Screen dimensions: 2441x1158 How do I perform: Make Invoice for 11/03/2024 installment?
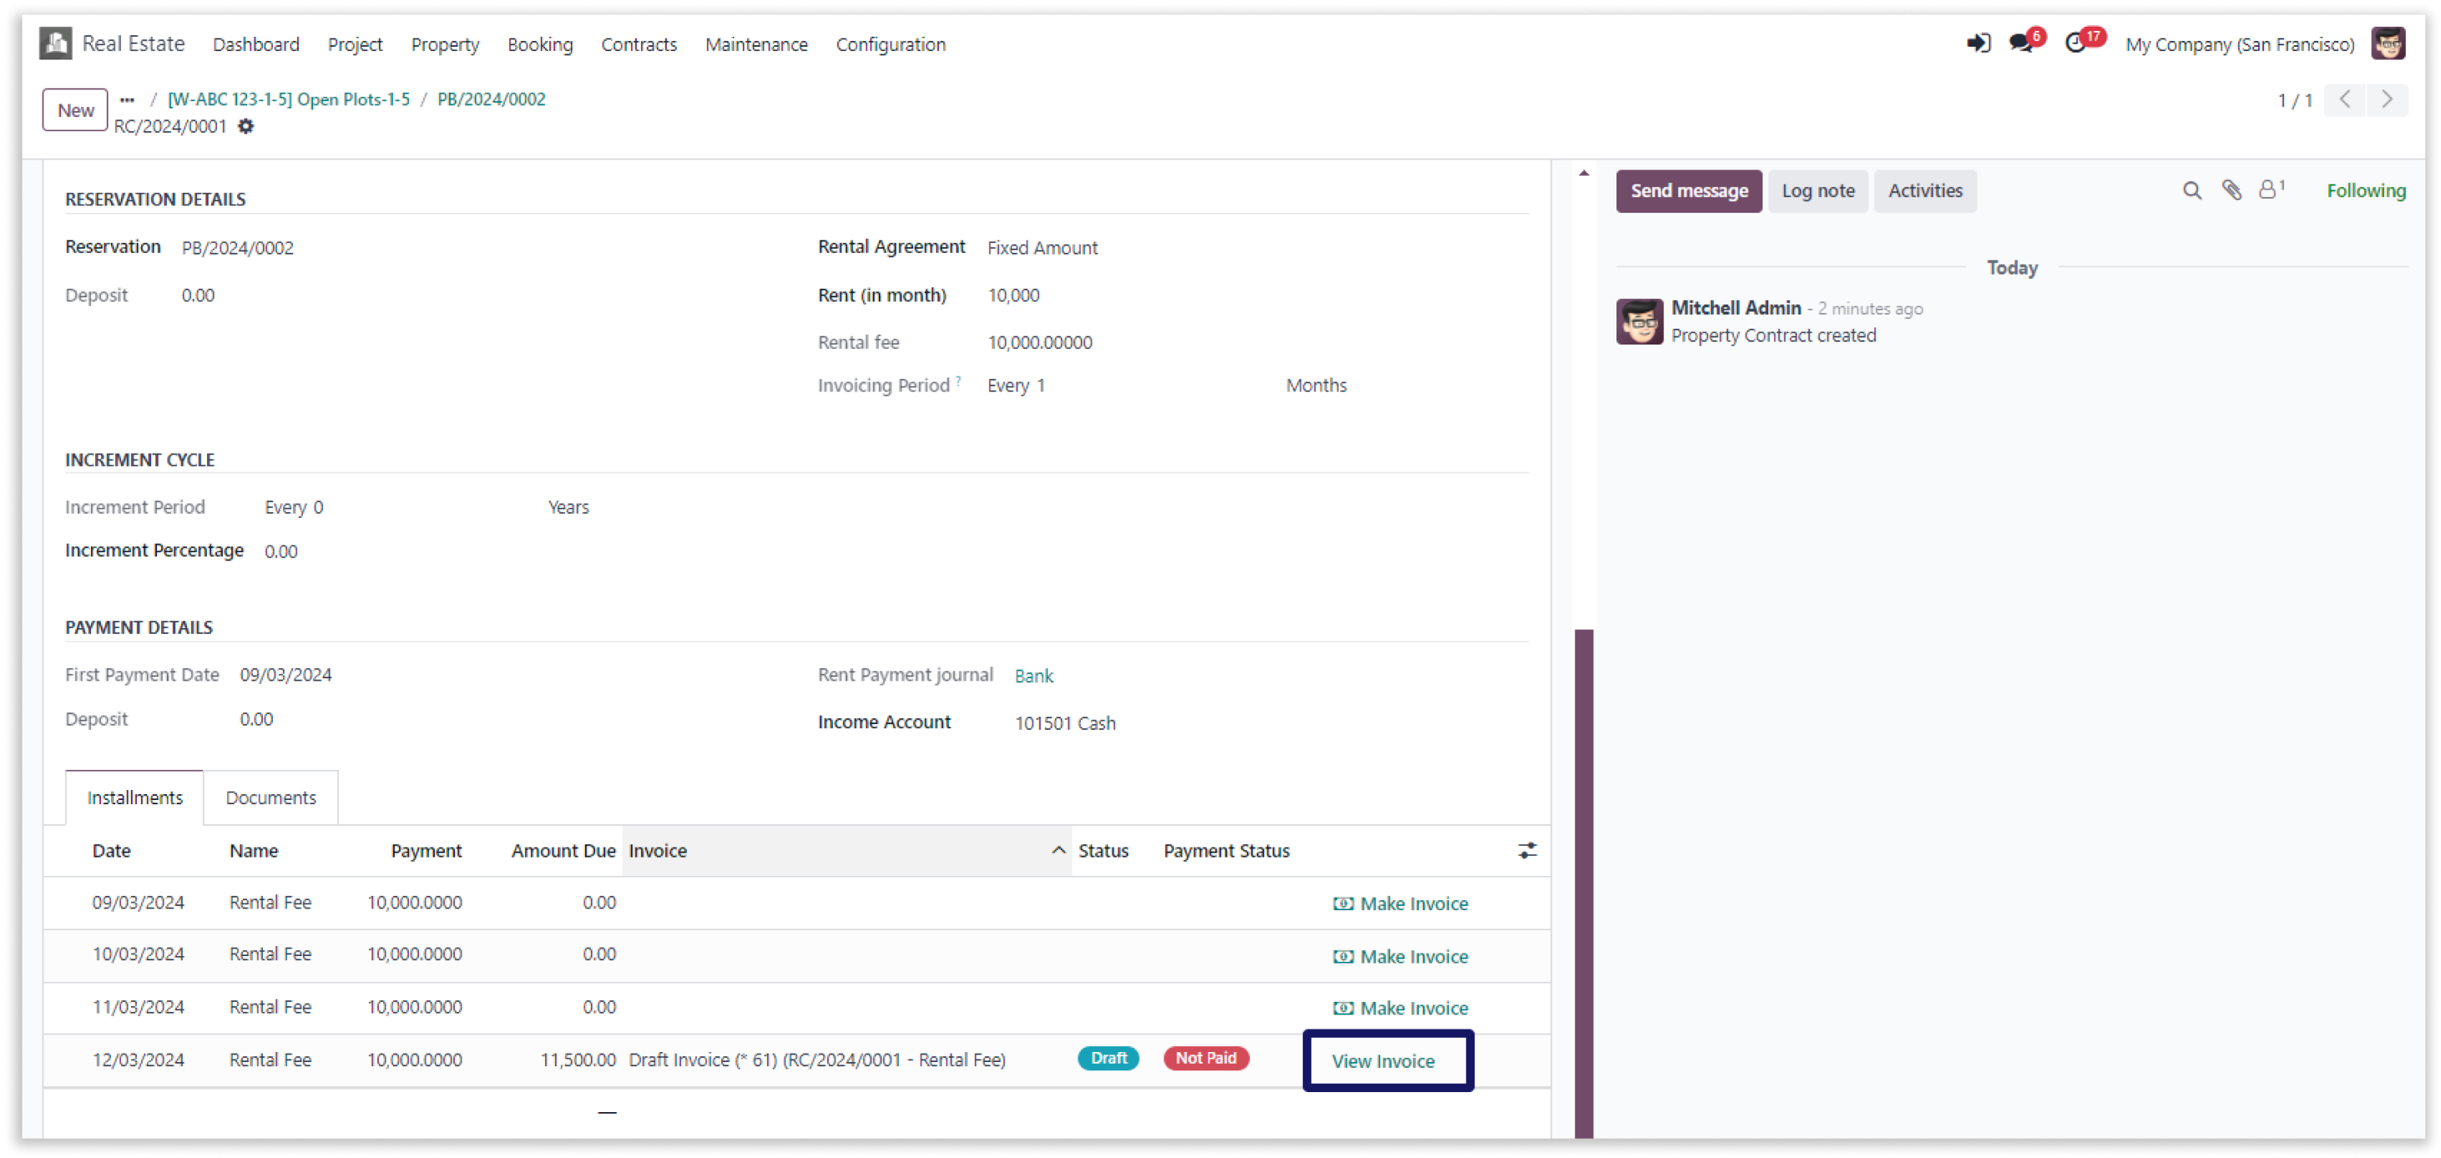[1400, 1009]
